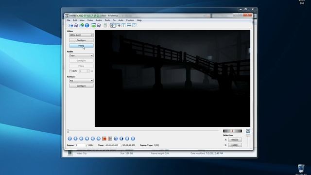The image size is (311, 175).
Task: Set selection marker A icon
Action: pos(104,139)
